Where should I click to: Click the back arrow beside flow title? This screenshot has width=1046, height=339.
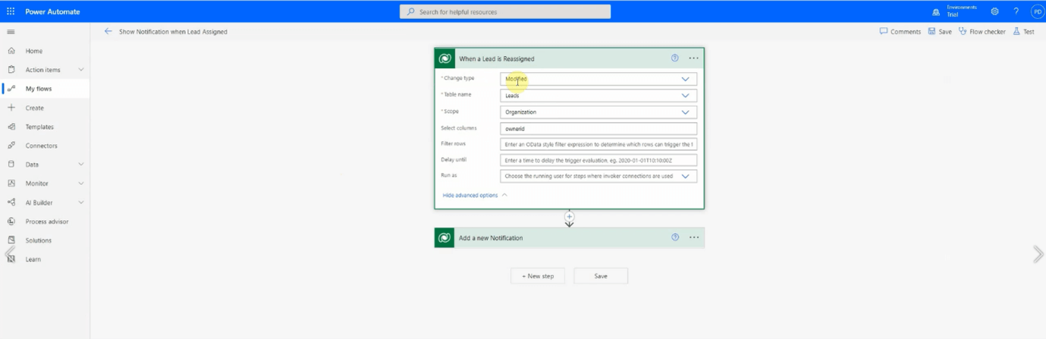(x=108, y=32)
